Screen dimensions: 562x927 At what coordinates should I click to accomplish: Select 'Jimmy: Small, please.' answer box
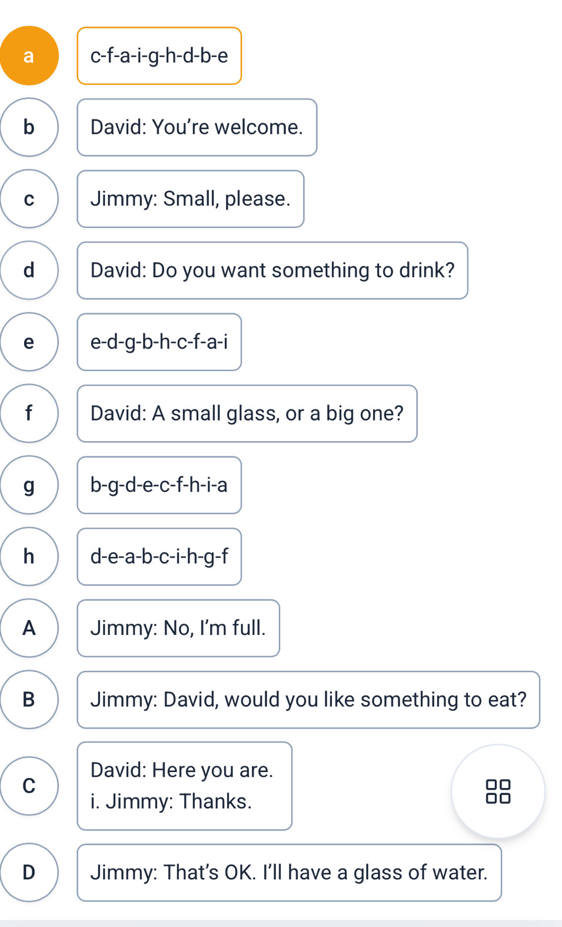(190, 199)
